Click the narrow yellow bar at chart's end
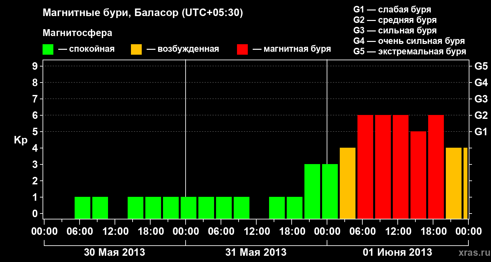Image resolution: width=491 pixels, height=262 pixels. point(465,183)
